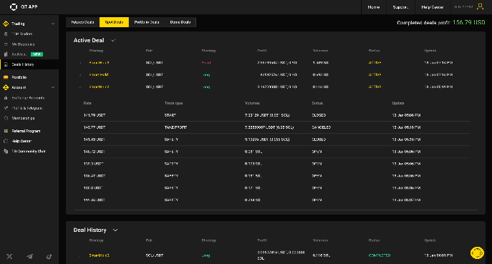Open the yellow support chat bubble

click(x=477, y=253)
